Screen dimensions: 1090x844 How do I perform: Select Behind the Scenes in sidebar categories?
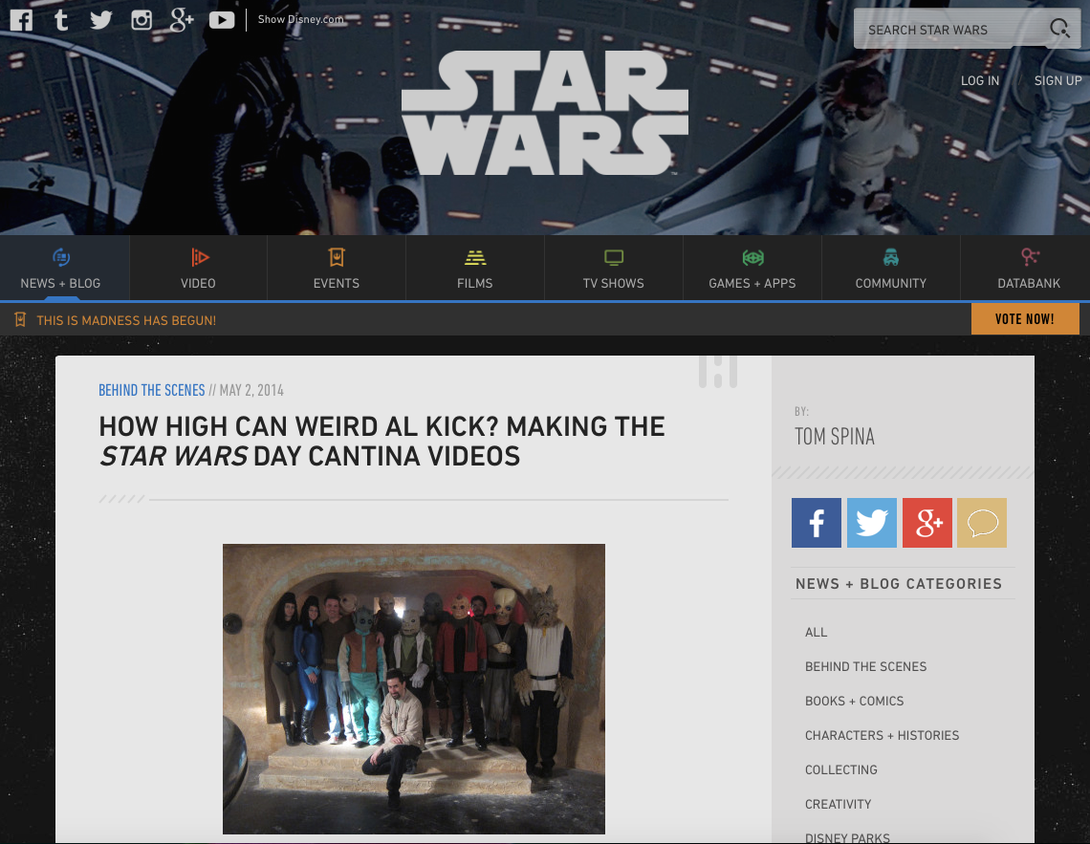click(x=866, y=667)
